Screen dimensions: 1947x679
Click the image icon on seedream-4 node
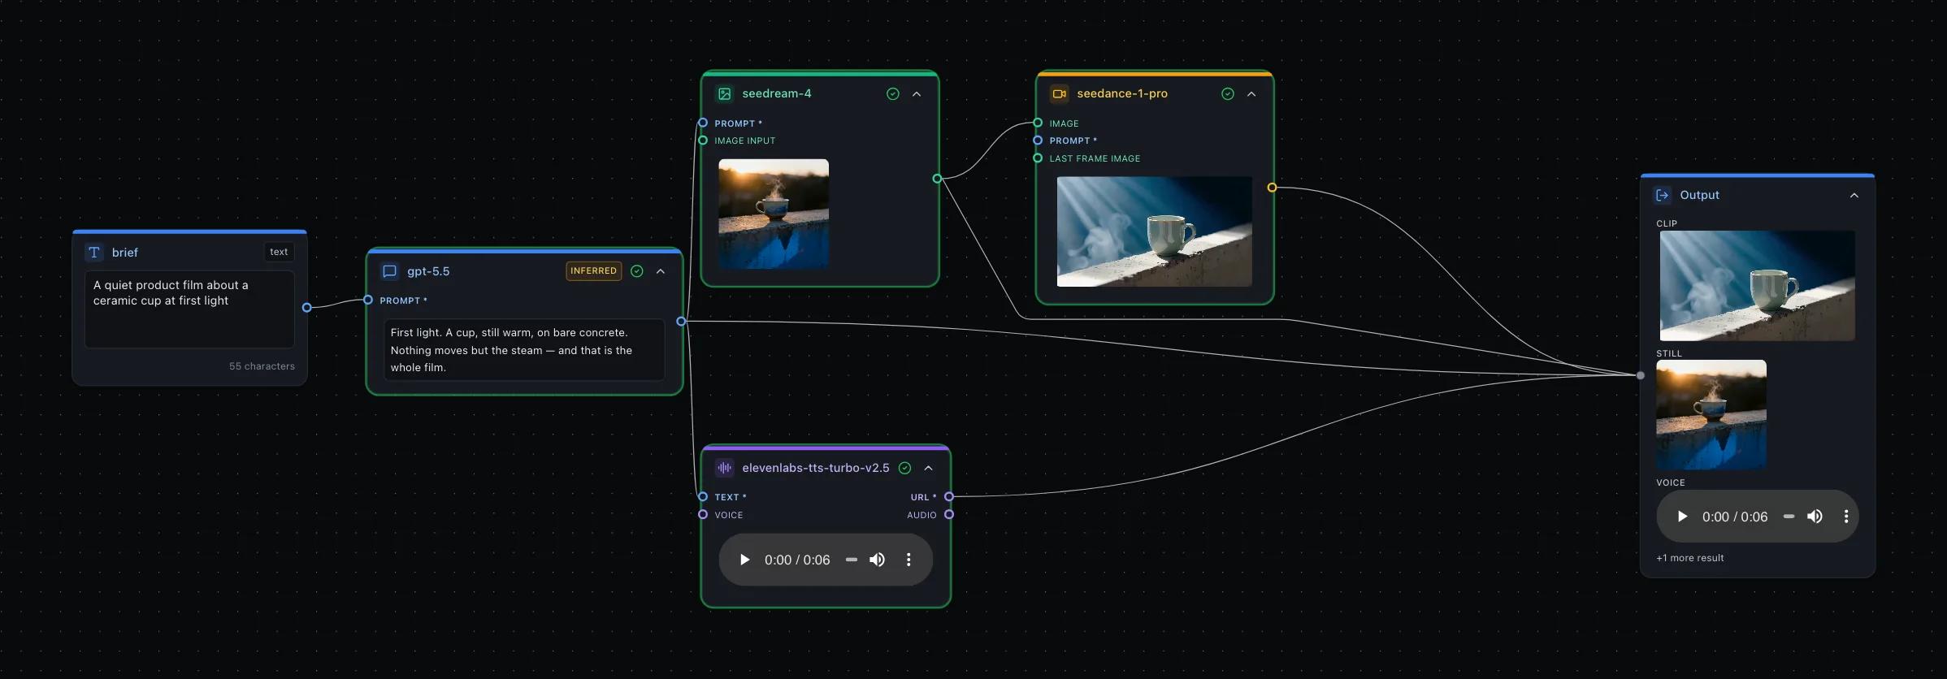point(724,93)
